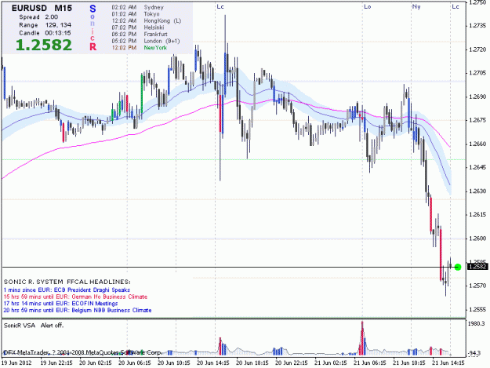The image size is (490, 368).
Task: Click the 1.2660 price axis label
Action: tap(477, 144)
